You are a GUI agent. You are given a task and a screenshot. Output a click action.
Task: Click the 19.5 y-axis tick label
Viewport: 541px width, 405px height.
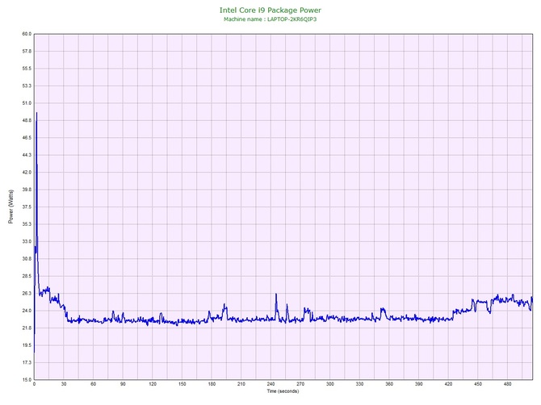(x=27, y=345)
